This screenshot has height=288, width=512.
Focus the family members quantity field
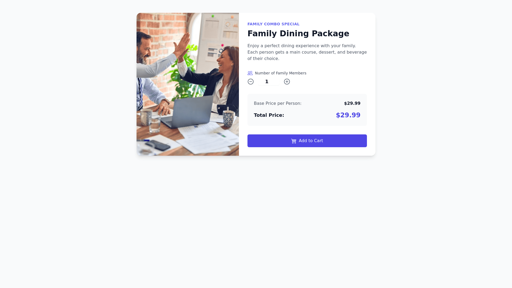click(269, 82)
